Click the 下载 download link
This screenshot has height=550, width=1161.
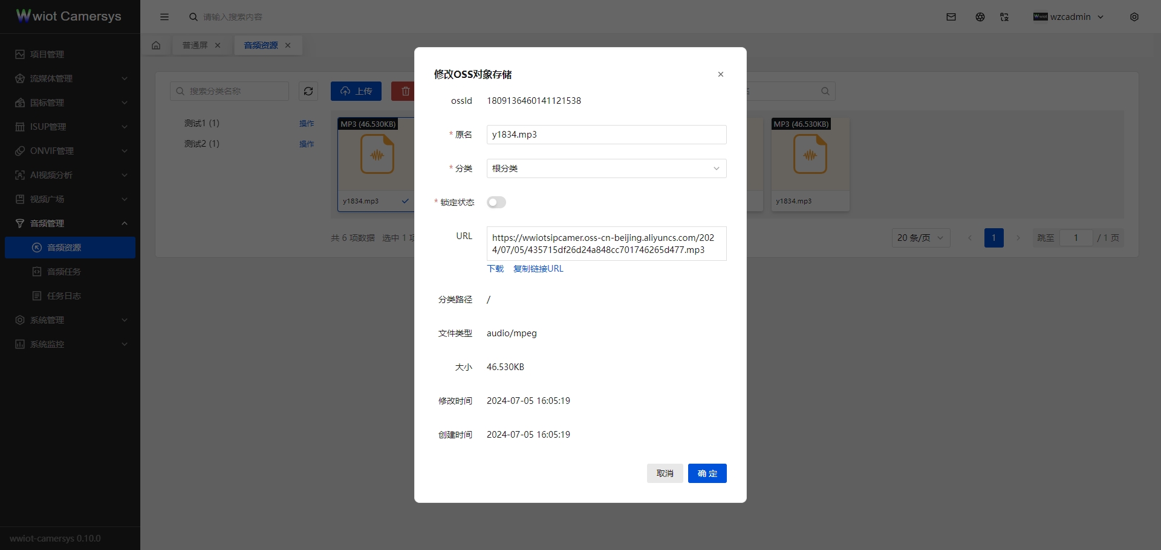[x=495, y=269]
